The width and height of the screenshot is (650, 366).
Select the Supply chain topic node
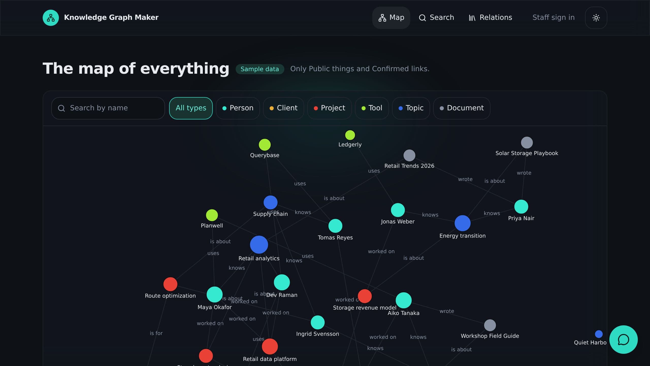click(x=270, y=202)
